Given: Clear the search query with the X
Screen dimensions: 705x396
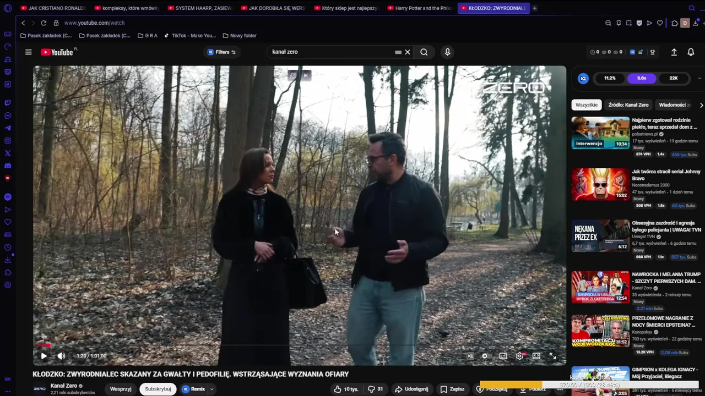Looking at the screenshot, I should (x=408, y=52).
